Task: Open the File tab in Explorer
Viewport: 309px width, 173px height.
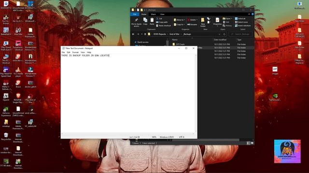Action: (x=135, y=14)
